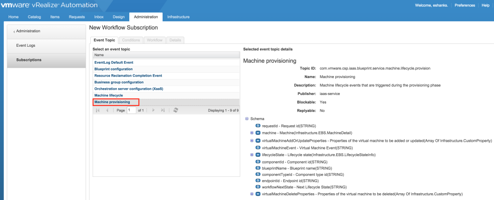
Task: Collapse the Schema tree
Action: tap(247, 119)
